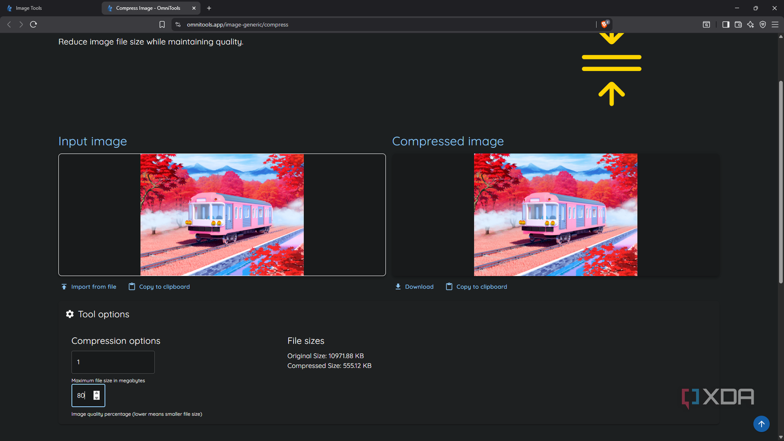Viewport: 784px width, 441px height.
Task: Switch to the Image Tools tab
Action: click(29, 8)
